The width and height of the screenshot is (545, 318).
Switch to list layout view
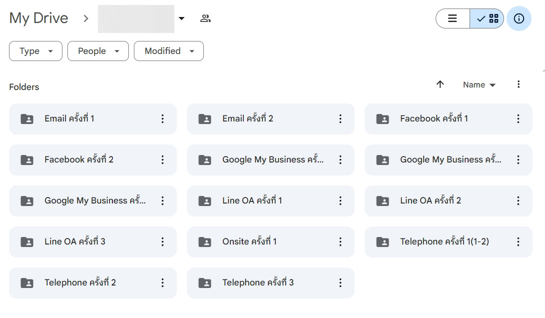pyautogui.click(x=453, y=18)
